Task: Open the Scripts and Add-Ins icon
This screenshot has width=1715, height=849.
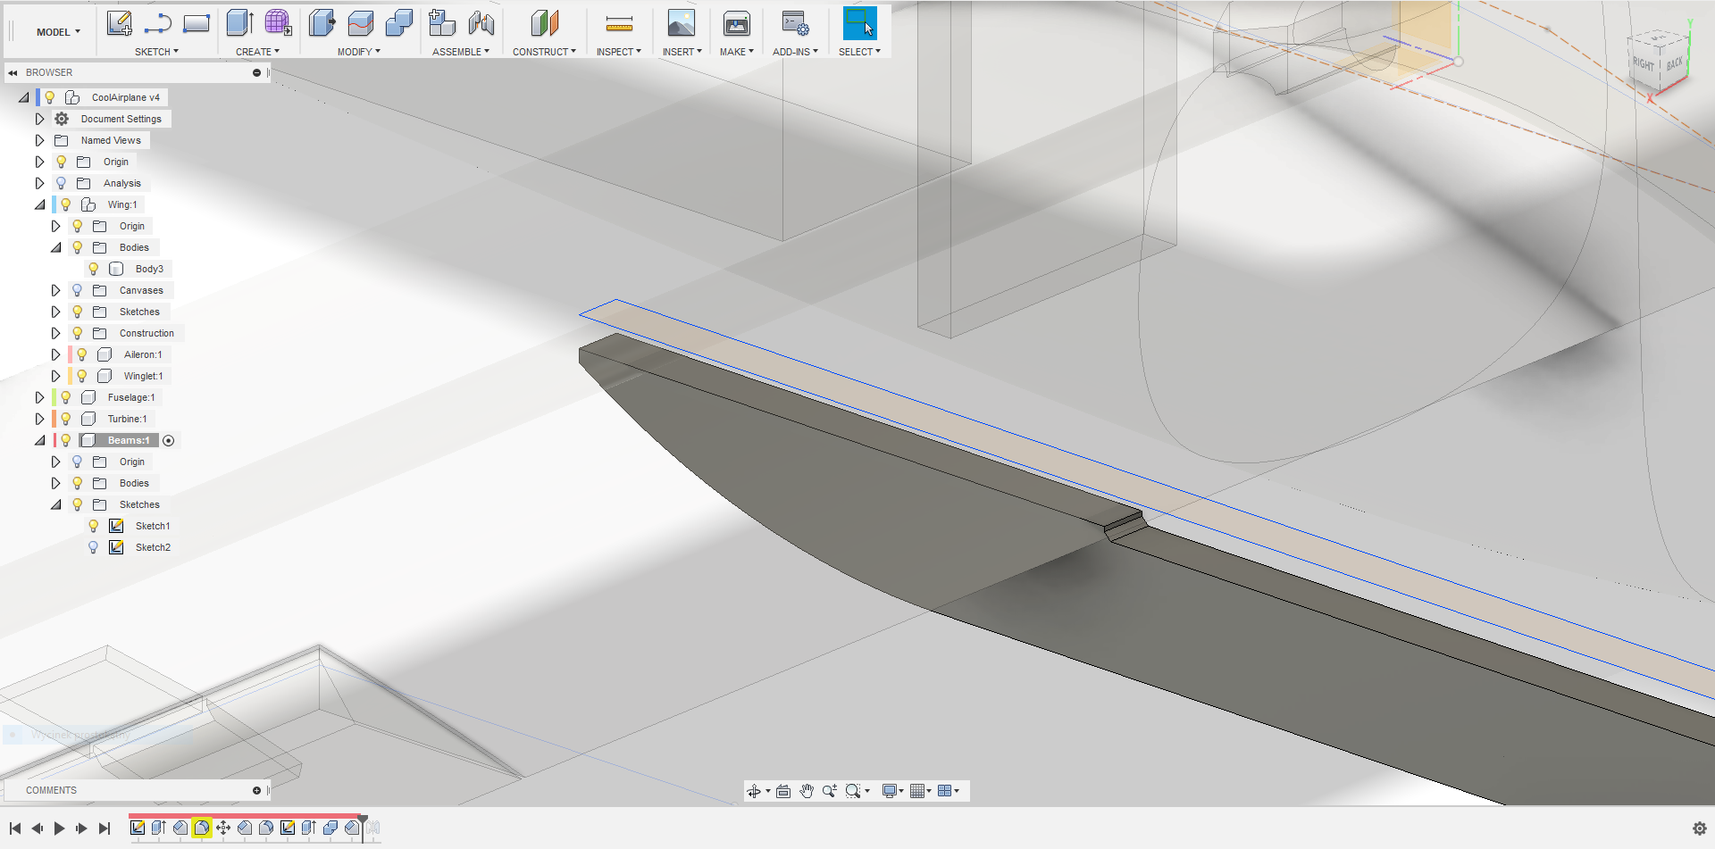Action: click(x=795, y=23)
